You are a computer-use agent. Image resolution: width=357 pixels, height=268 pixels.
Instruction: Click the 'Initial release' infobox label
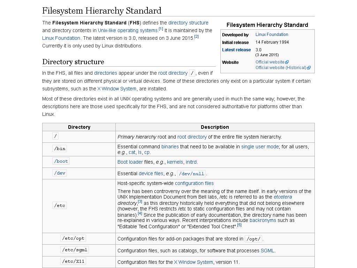tap(235, 43)
